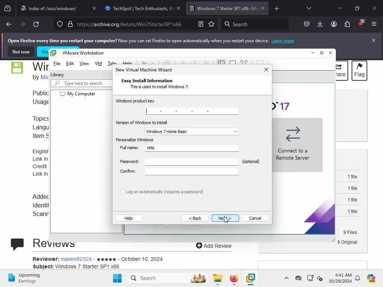
Task: Expand the system tray hidden icons chevron
Action: tap(287, 278)
